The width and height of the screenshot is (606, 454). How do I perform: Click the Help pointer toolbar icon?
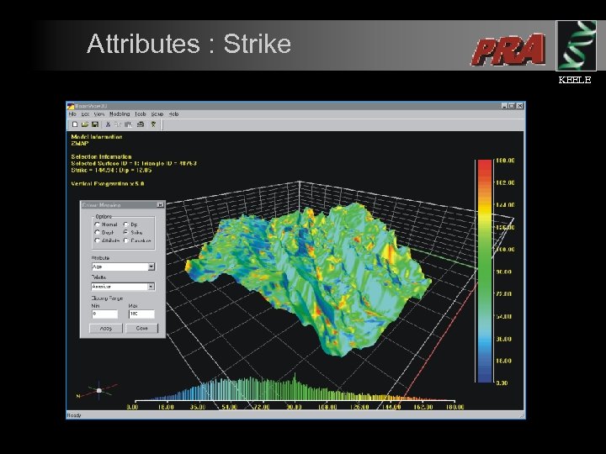pyautogui.click(x=152, y=124)
